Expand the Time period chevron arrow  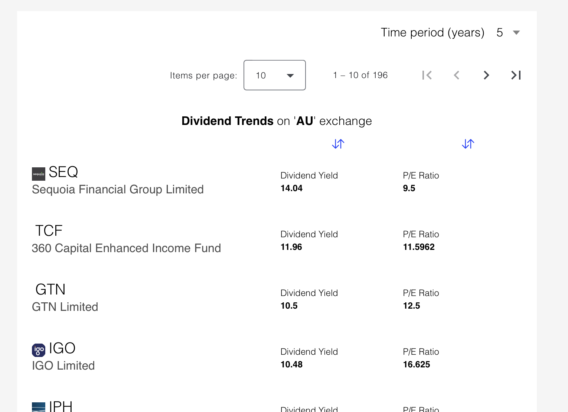[x=516, y=32]
